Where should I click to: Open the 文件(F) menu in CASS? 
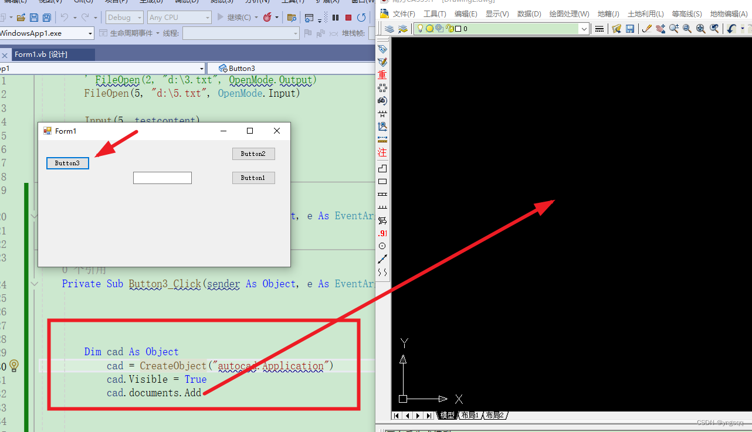(404, 13)
